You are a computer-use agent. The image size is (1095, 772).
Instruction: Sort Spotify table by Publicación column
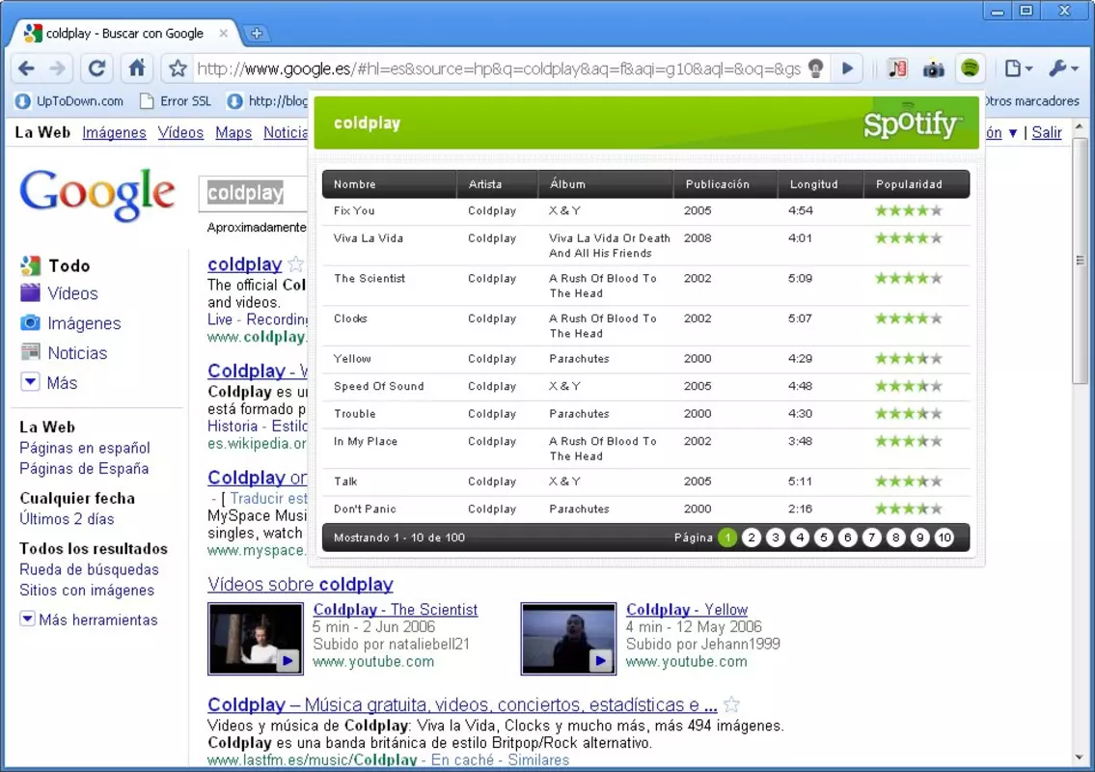click(x=725, y=184)
